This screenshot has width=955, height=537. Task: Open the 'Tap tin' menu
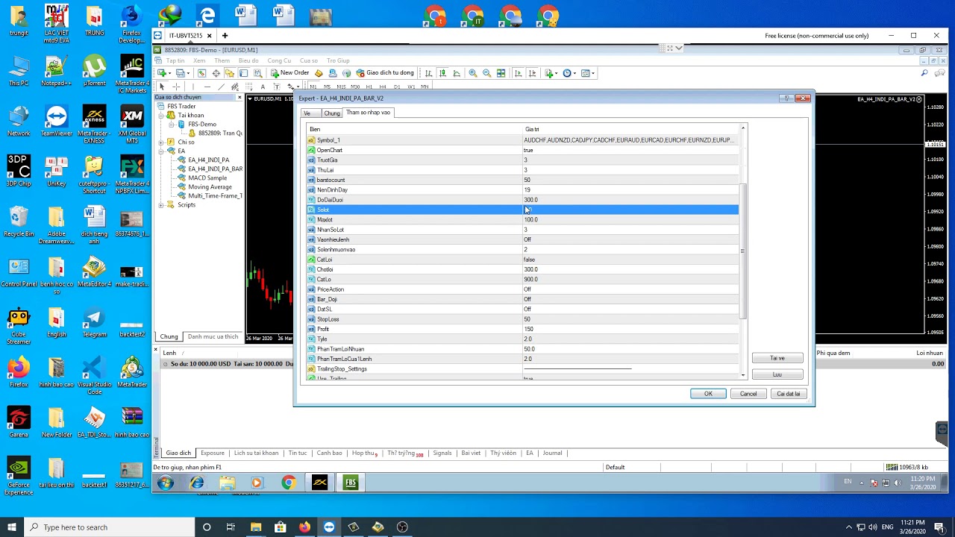click(x=175, y=60)
